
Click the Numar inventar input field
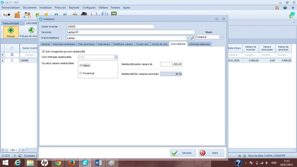[111, 27]
